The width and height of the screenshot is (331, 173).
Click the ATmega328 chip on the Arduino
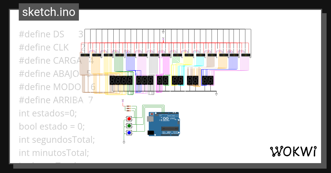coord(170,128)
